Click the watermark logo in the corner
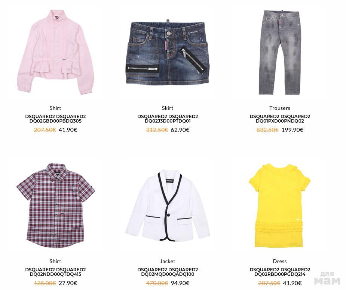This screenshot has height=290, width=346. click(327, 278)
